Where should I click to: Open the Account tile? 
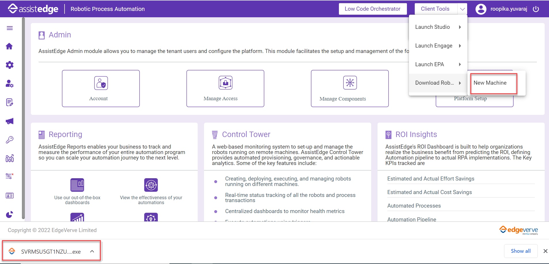point(101,88)
